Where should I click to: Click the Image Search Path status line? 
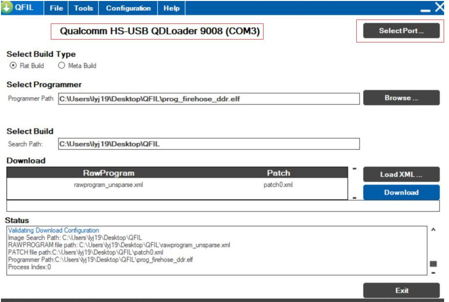coord(75,238)
